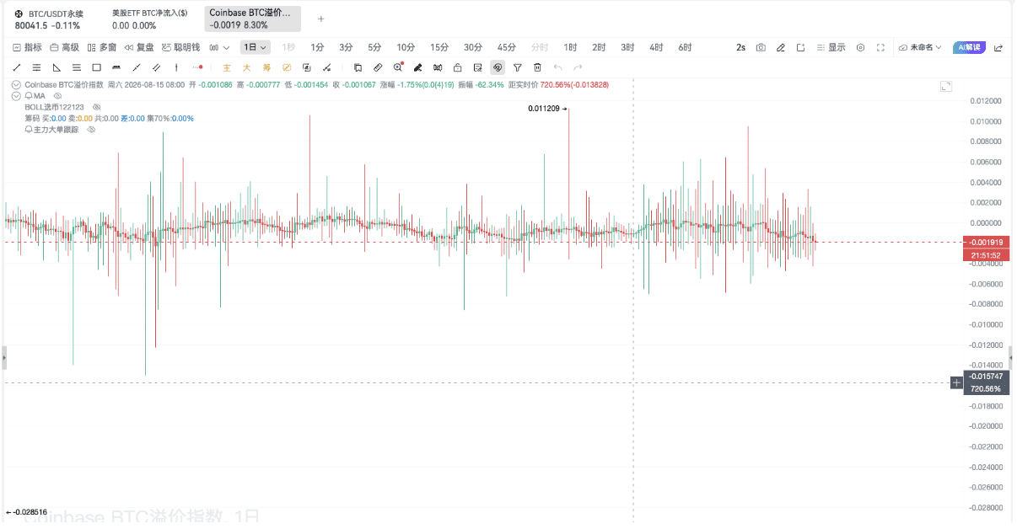1017x529 pixels.
Task: Select the rectangle drawing tool
Action: (x=96, y=67)
